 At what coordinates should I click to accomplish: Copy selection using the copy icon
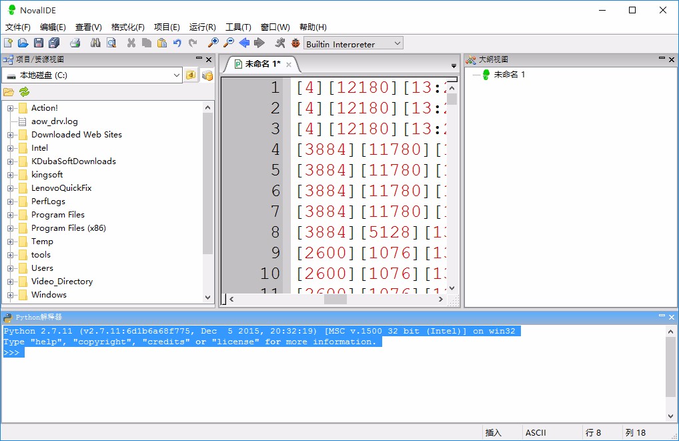pyautogui.click(x=147, y=43)
